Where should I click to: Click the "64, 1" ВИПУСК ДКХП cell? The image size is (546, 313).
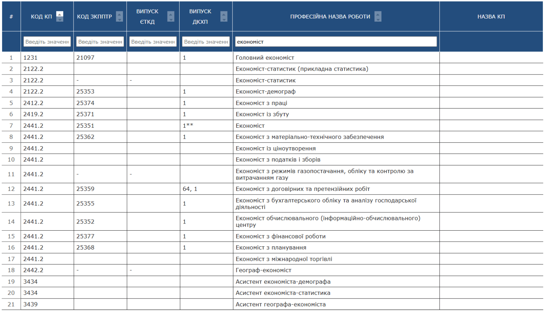[190, 189]
